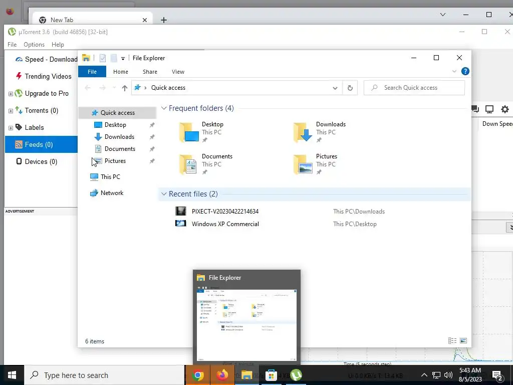Image resolution: width=513 pixels, height=385 pixels.
Task: Click the File Explorer taskbar preview thumbnail
Action: click(x=246, y=324)
